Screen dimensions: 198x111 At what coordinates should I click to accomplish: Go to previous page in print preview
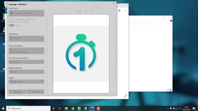71,11
